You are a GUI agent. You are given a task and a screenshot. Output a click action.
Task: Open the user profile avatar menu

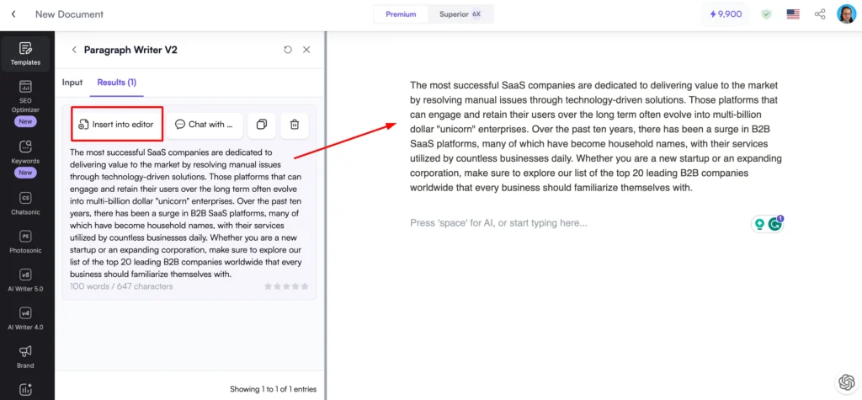(846, 14)
